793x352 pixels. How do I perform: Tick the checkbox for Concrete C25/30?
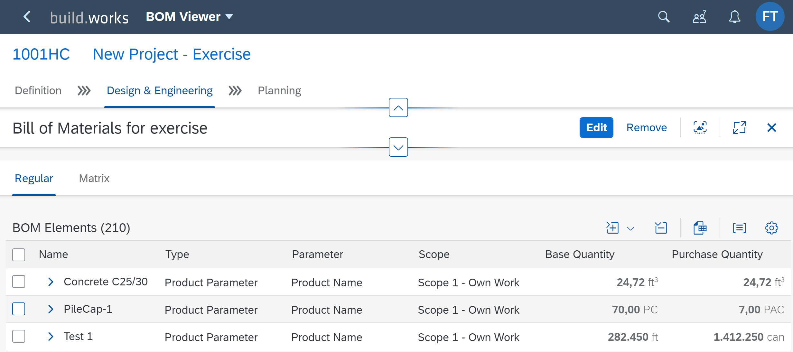point(19,282)
